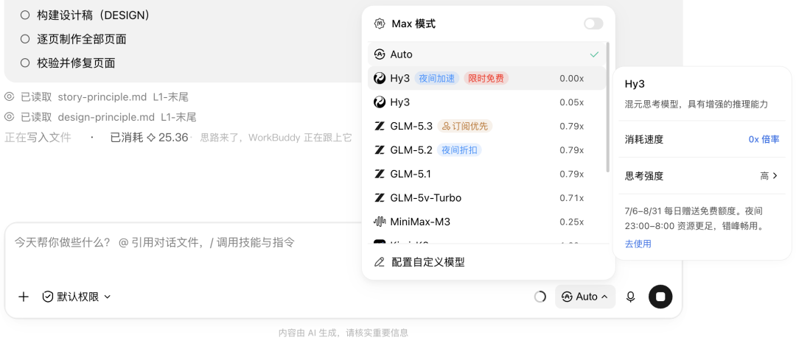Image resolution: width=796 pixels, height=346 pixels.
Task: Toggle the Max 模式 switch
Action: point(593,24)
